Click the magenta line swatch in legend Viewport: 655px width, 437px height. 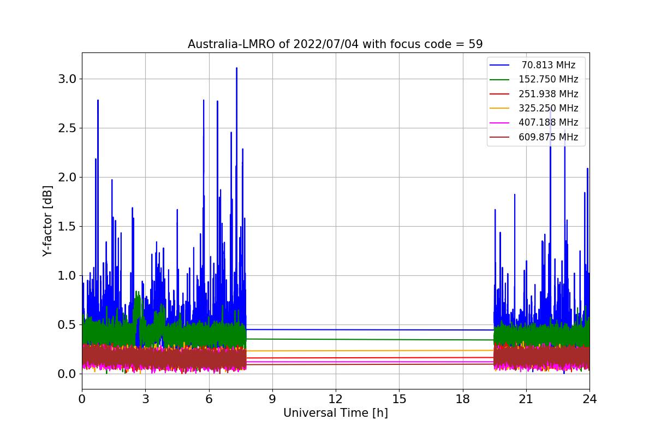coord(499,123)
